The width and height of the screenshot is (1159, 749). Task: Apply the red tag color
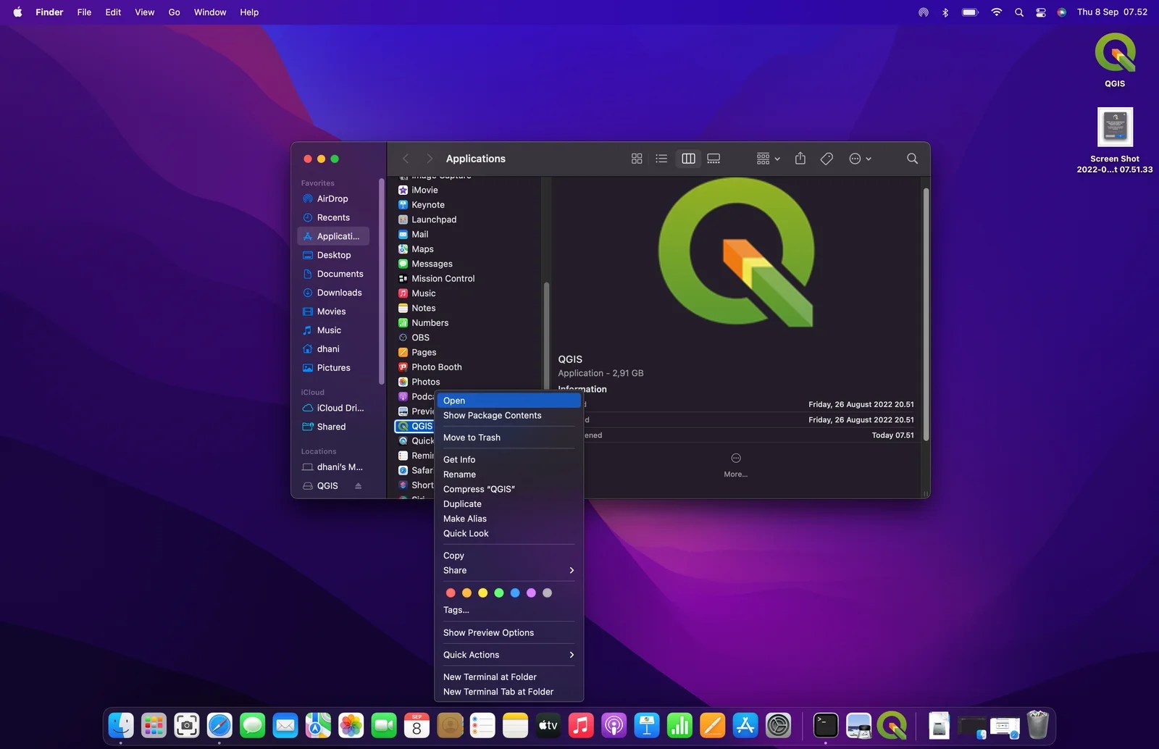coord(451,593)
